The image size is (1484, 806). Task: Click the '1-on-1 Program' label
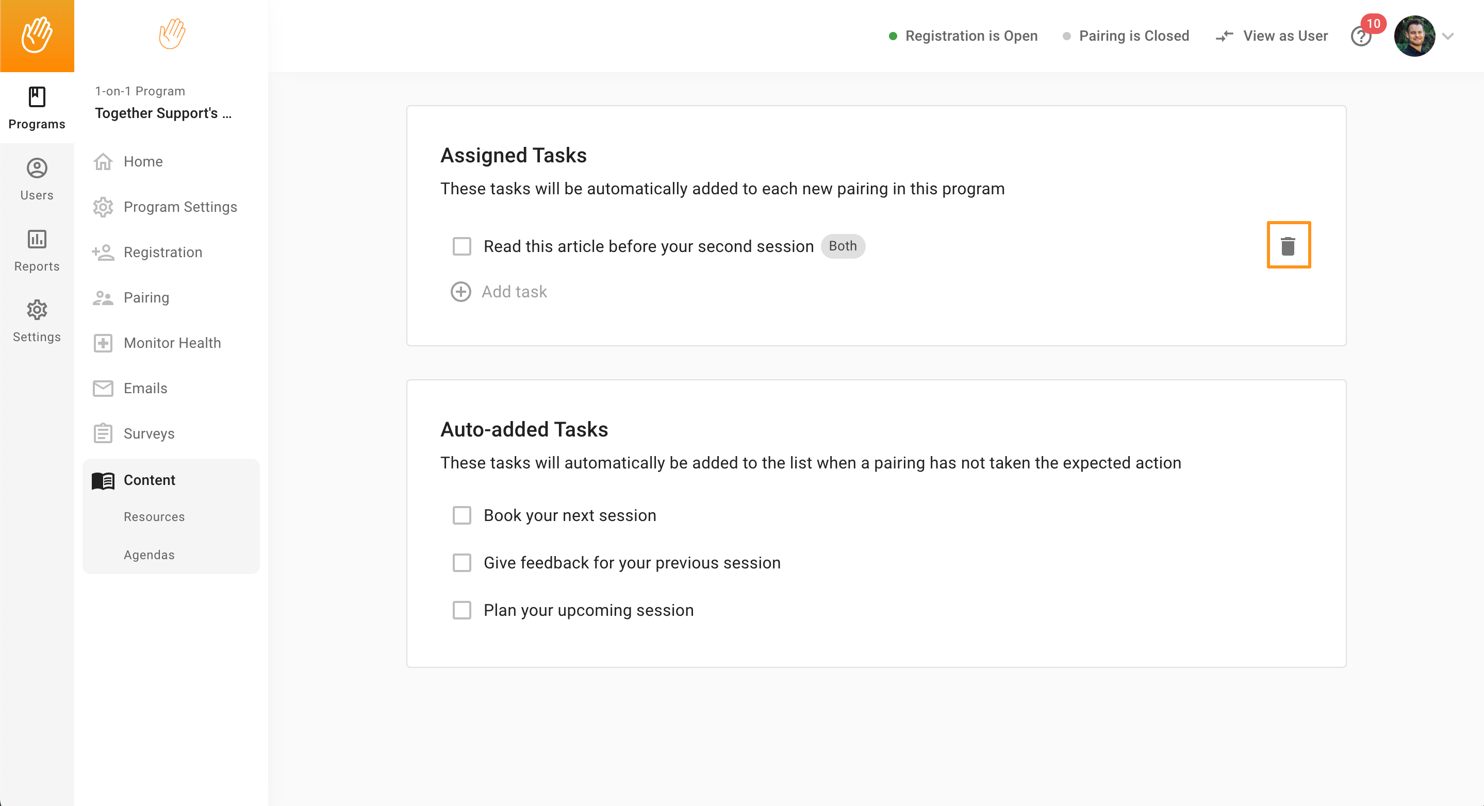(x=140, y=91)
